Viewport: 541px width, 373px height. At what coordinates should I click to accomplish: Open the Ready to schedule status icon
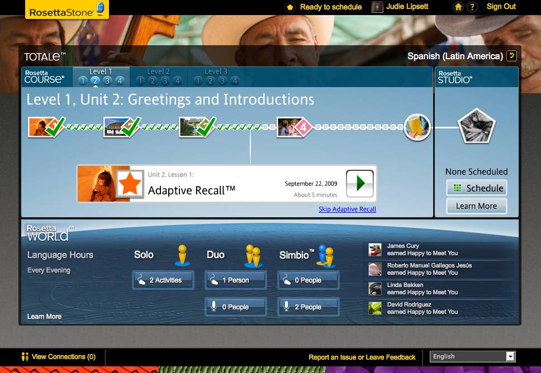(290, 7)
